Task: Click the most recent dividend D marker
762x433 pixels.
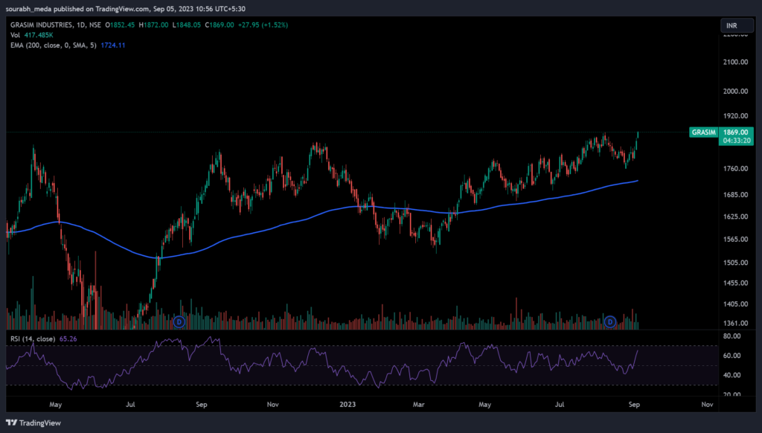Action: click(x=610, y=321)
